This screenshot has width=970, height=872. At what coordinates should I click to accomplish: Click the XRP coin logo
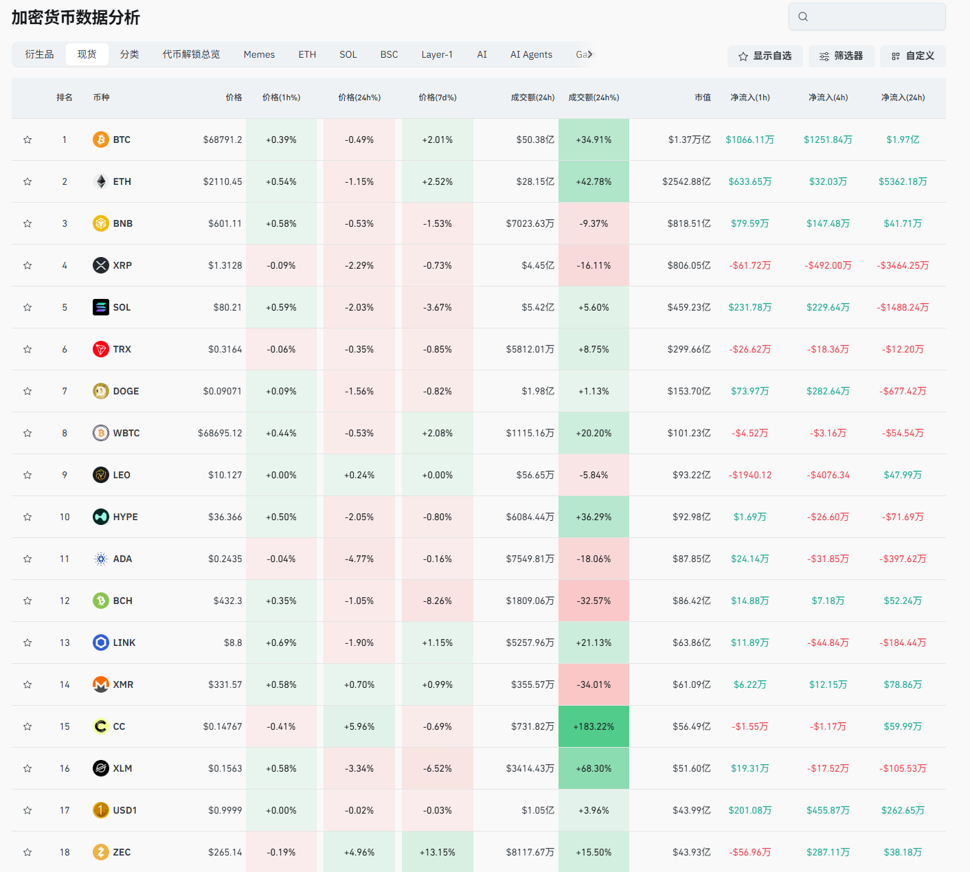pos(101,265)
